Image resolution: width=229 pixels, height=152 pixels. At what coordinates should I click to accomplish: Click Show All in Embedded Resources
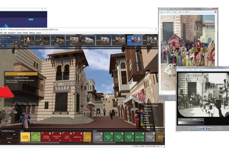(9, 138)
